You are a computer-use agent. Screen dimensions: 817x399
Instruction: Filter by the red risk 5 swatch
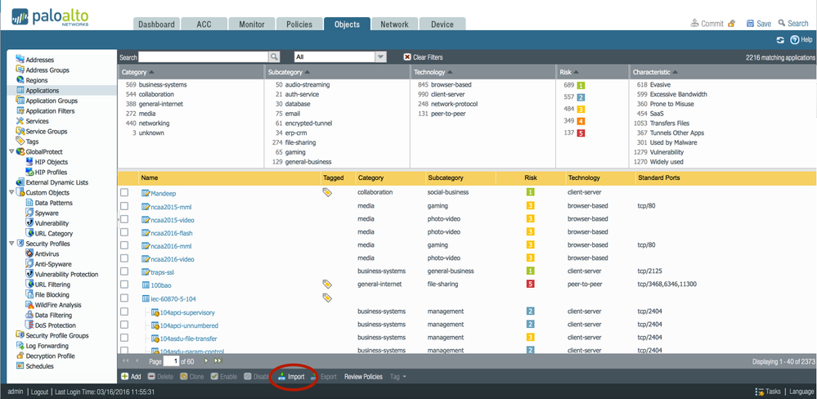pyautogui.click(x=581, y=132)
